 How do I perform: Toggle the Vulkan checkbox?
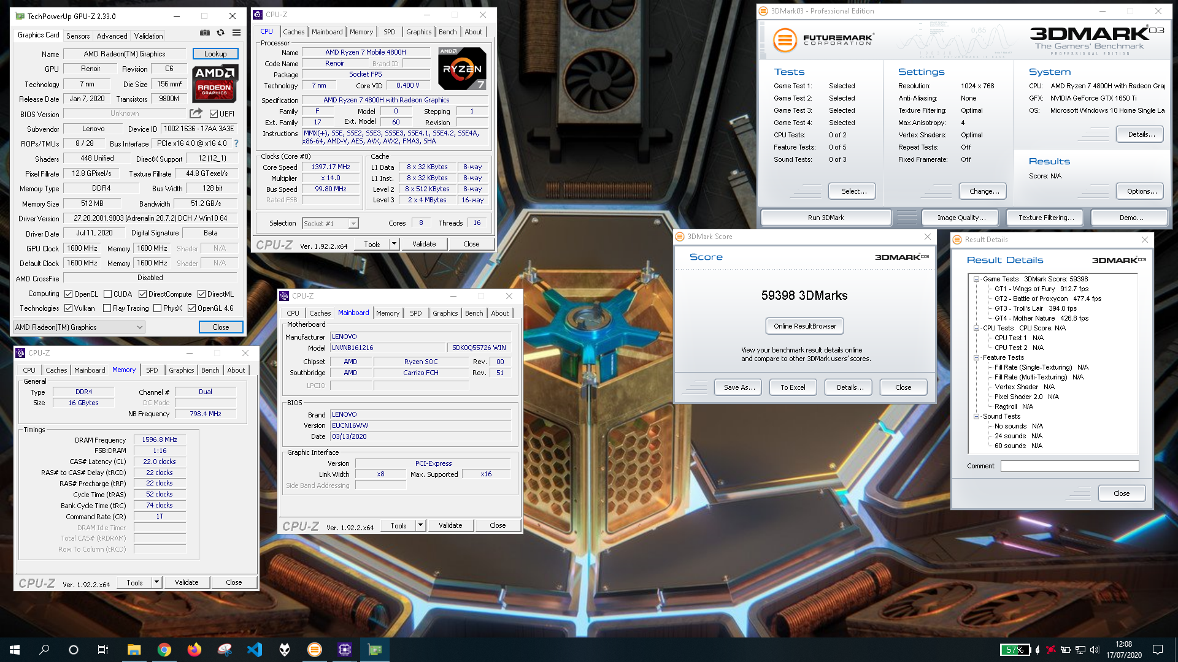point(69,308)
